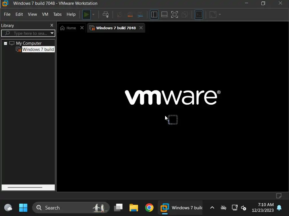Screen dimensions: 289x216
Task: Click the VMware Workstation title bar icon
Action: tap(5, 3)
